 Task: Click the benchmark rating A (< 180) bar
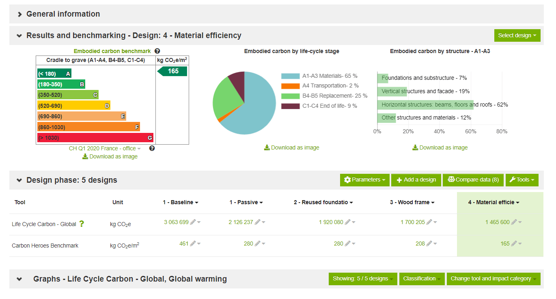54,74
